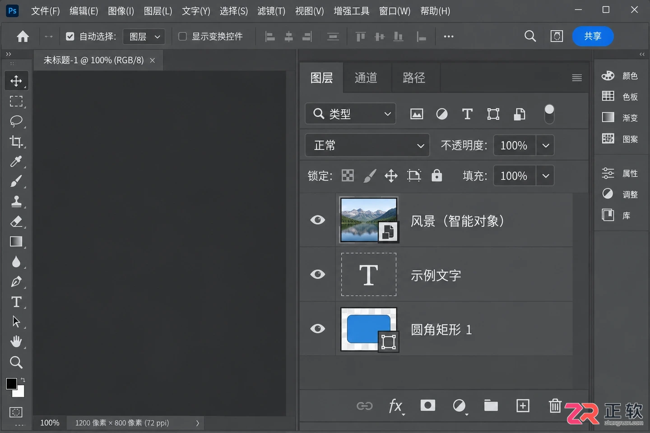Filter for shape layers
The height and width of the screenshot is (433, 650).
[493, 114]
